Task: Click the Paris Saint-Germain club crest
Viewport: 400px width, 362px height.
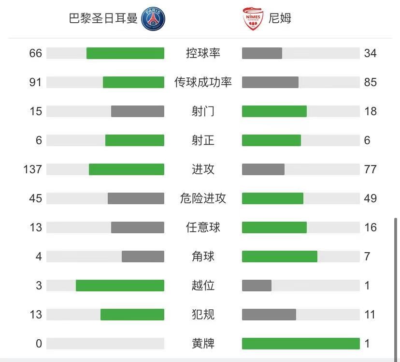Action: click(153, 19)
